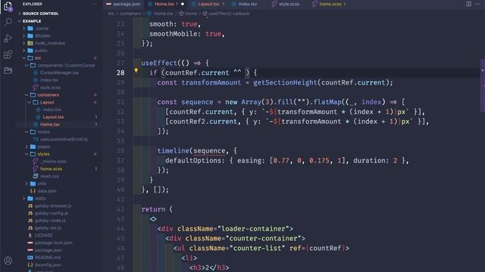Viewport: 485px width, 272px height.
Task: Open Run and Debug view icon
Action: pyautogui.click(x=8, y=39)
